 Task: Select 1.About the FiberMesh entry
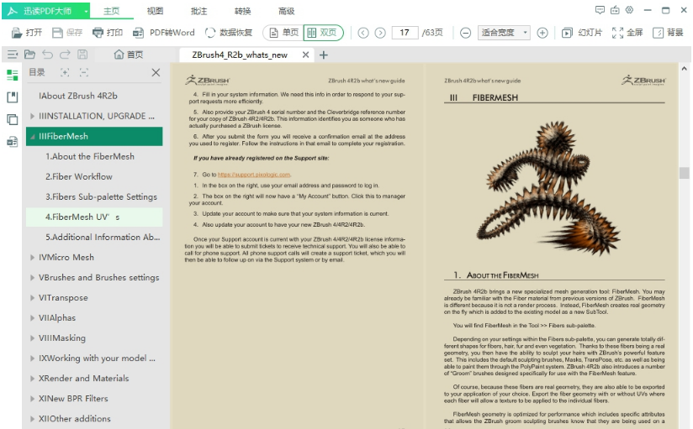(94, 156)
